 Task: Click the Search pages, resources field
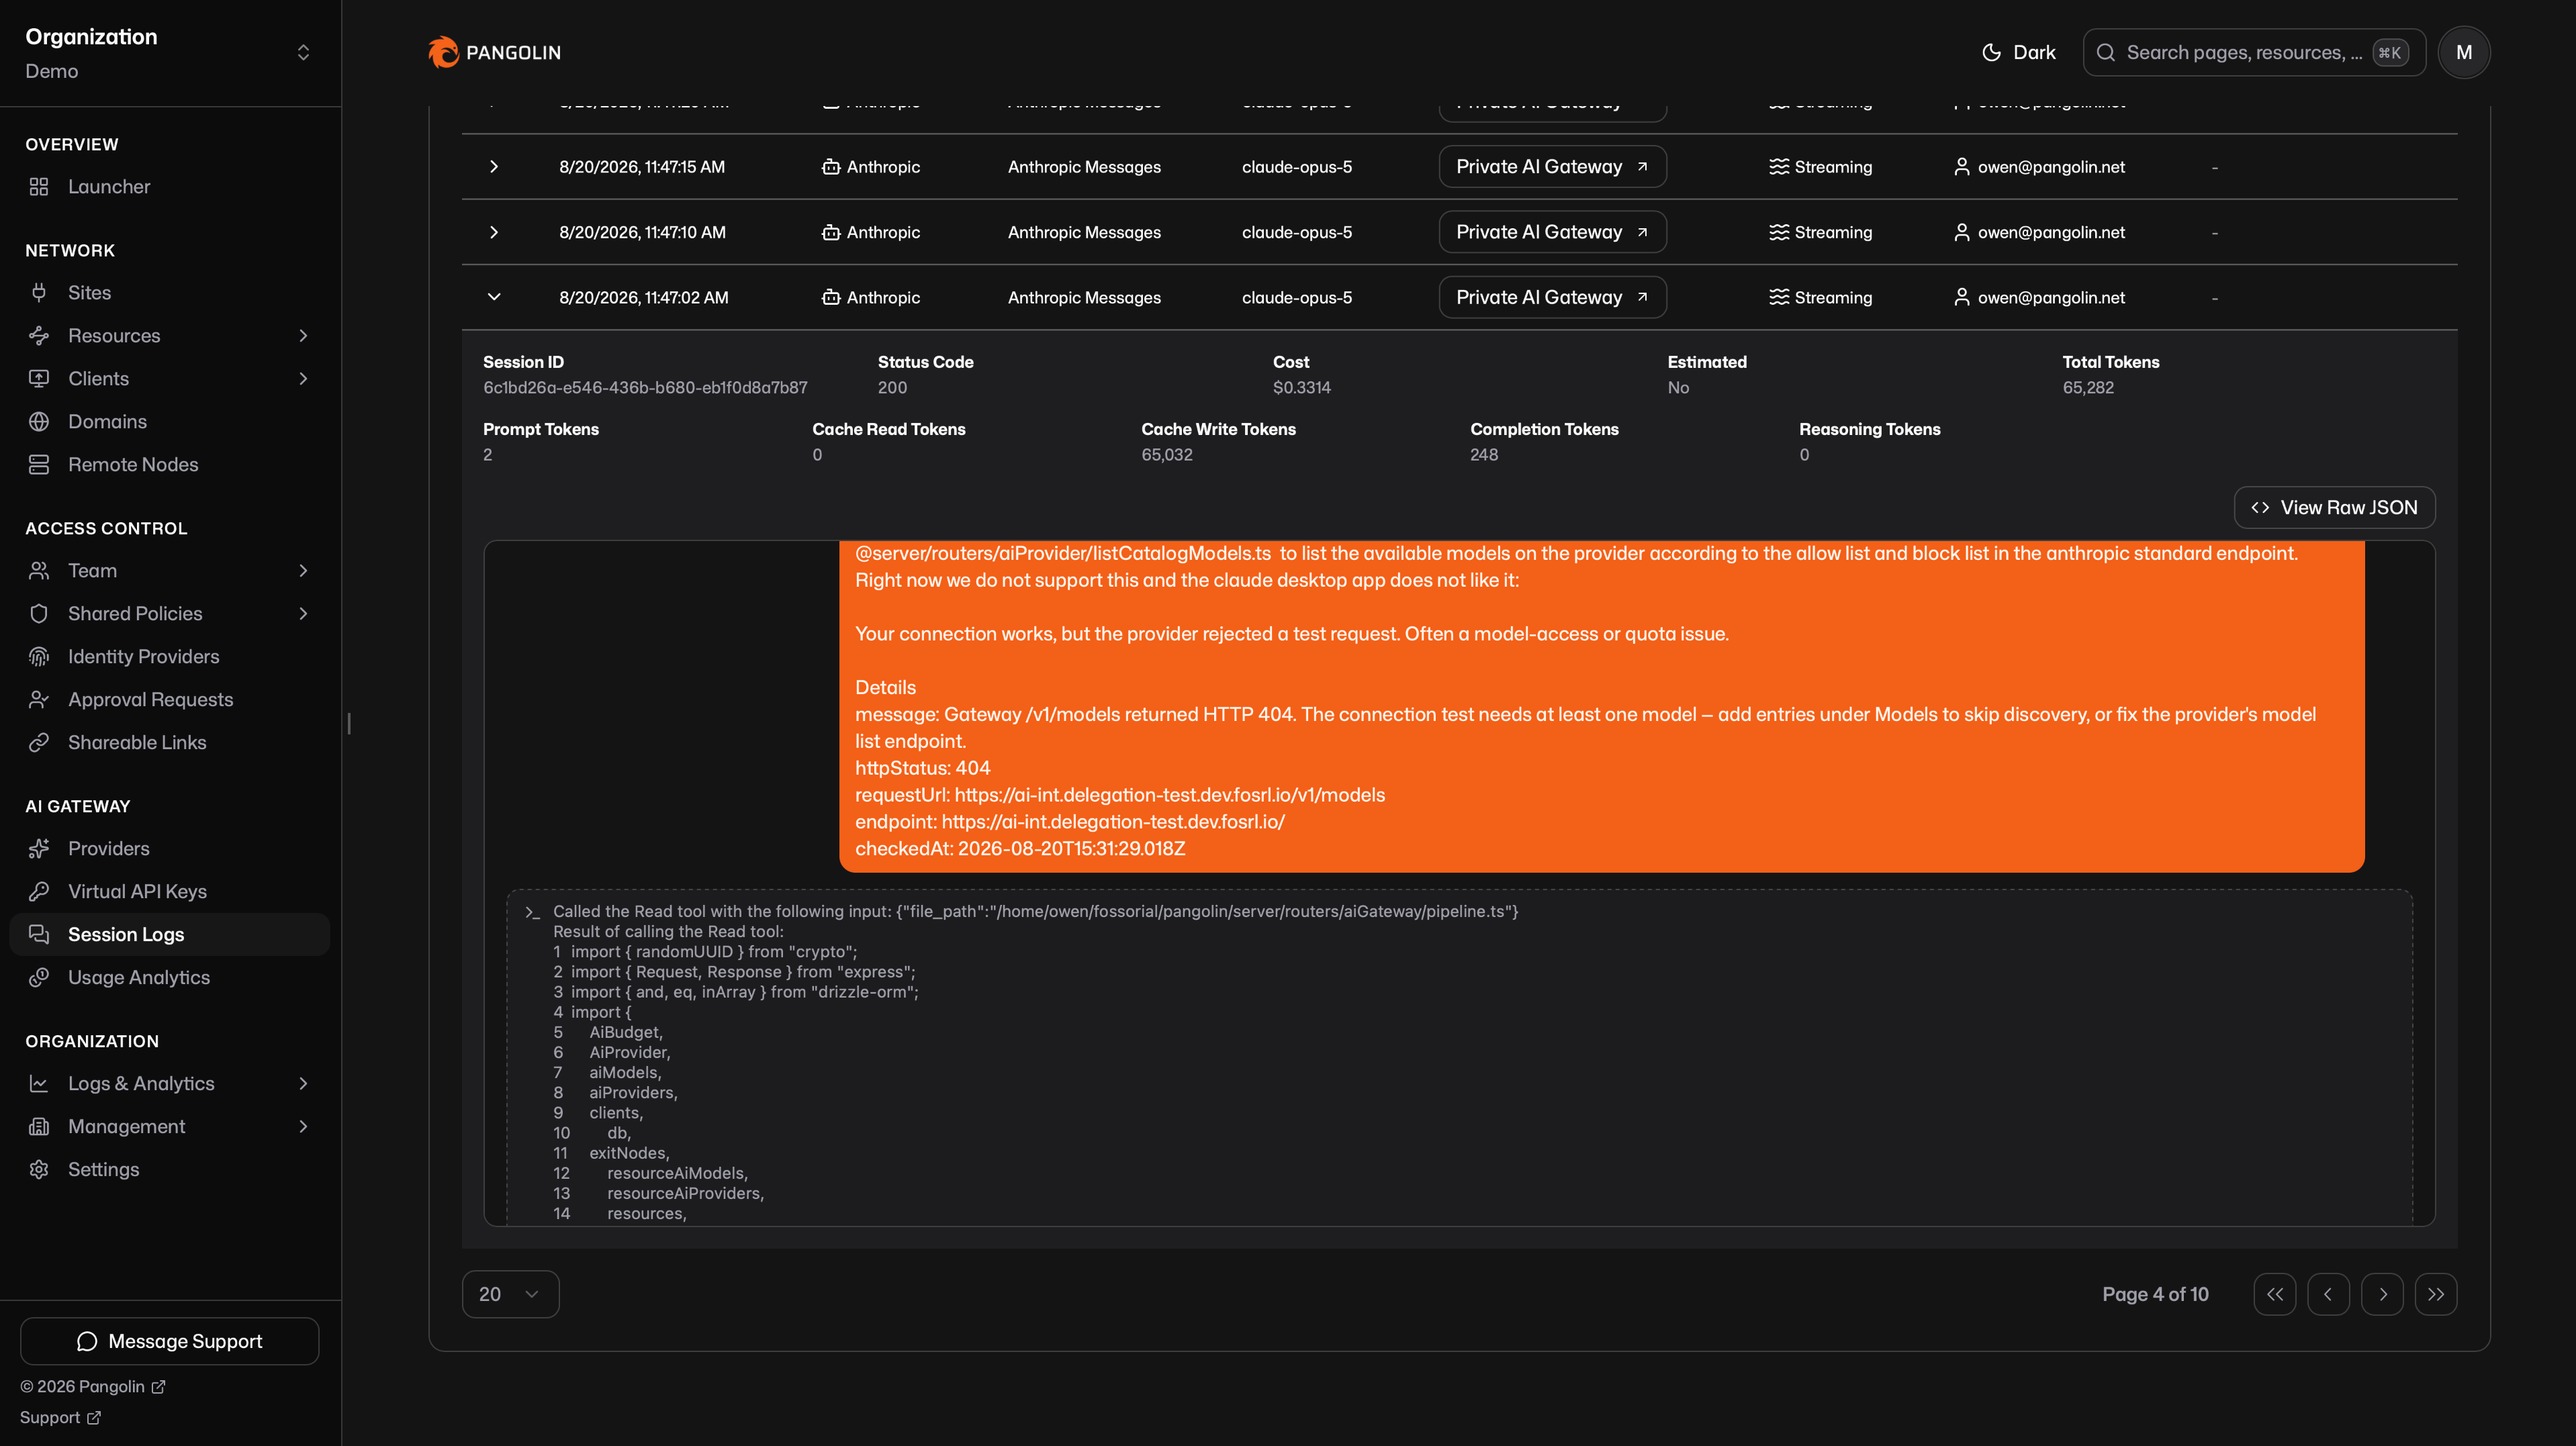pos(2254,53)
